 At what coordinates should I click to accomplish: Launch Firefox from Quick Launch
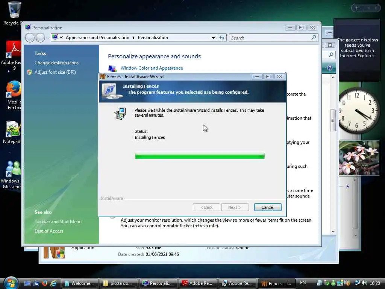coord(45,283)
